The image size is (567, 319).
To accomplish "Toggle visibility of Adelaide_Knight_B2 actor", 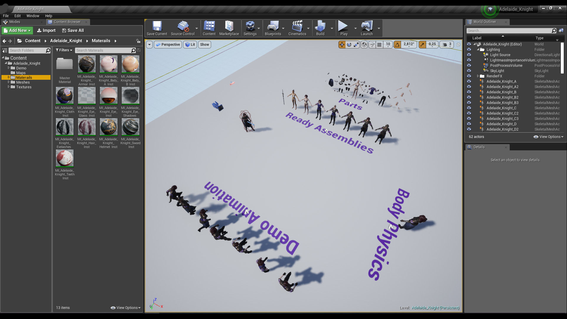I will 469,97.
